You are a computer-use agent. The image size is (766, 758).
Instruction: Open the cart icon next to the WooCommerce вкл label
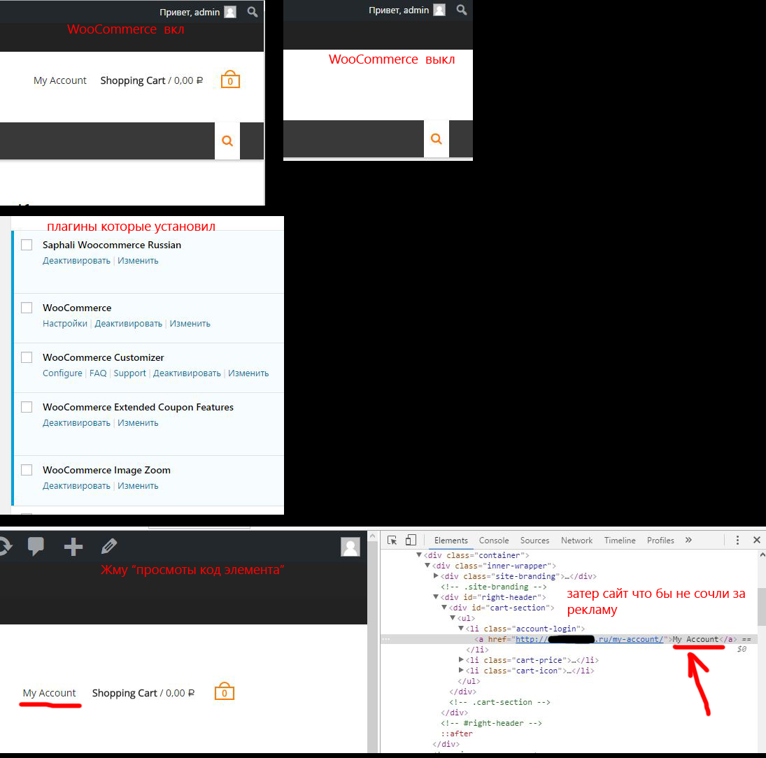tap(230, 80)
